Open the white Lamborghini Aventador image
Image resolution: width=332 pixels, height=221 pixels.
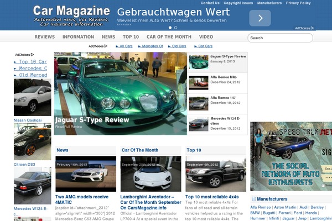pos(151,174)
